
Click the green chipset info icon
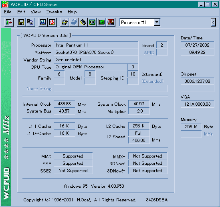click(x=92, y=22)
